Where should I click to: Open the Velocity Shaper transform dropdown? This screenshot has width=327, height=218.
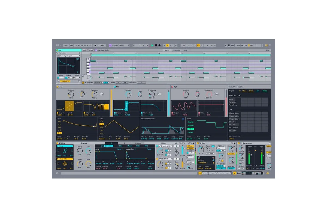[x=70, y=56]
